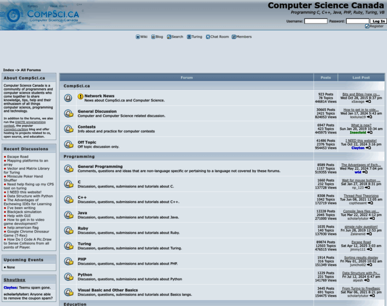This screenshot has height=306, width=387.
Task: Open recent discussion 'Blackjack simulation'
Action: click(x=24, y=212)
